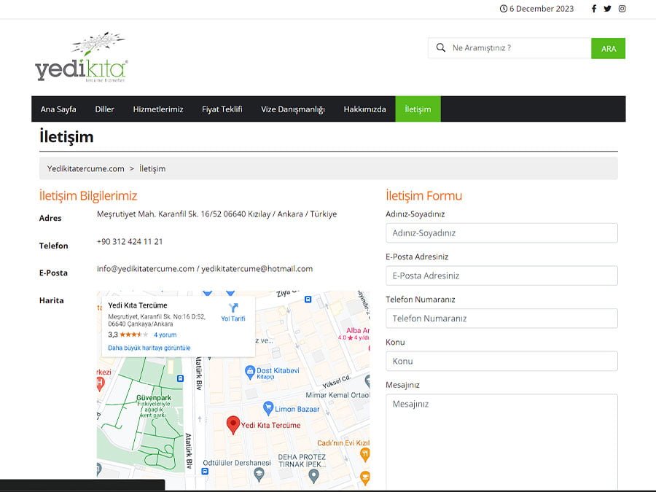Click the '6 December 2023' date text

(542, 9)
